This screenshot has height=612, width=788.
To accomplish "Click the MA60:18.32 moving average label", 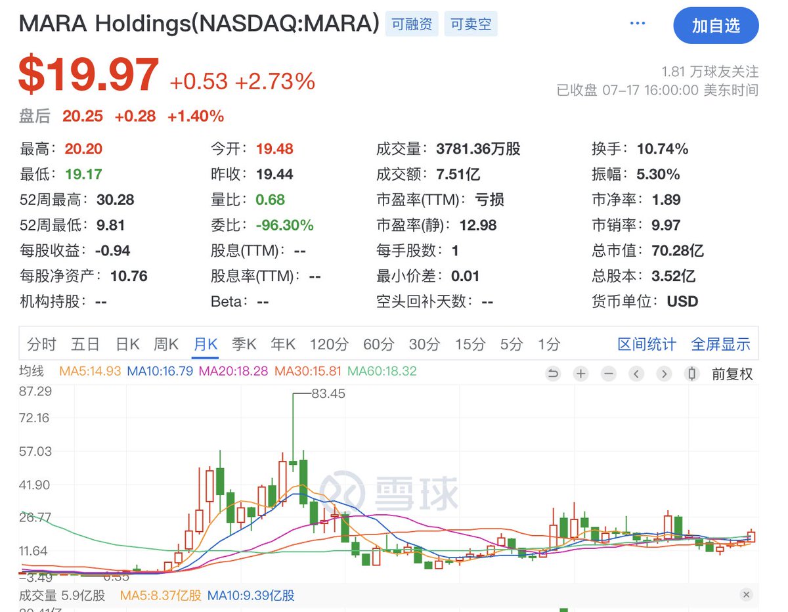I will point(382,371).
